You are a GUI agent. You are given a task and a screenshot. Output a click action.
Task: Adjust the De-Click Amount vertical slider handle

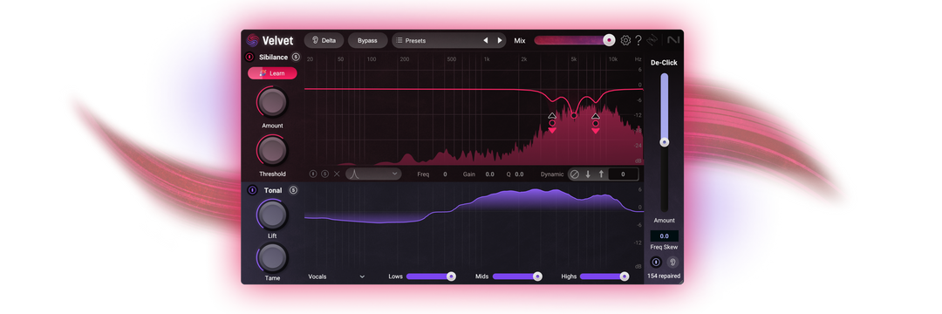pos(665,142)
